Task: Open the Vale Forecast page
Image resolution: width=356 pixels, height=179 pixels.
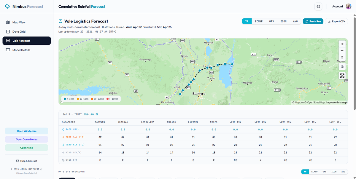Action: point(27,41)
